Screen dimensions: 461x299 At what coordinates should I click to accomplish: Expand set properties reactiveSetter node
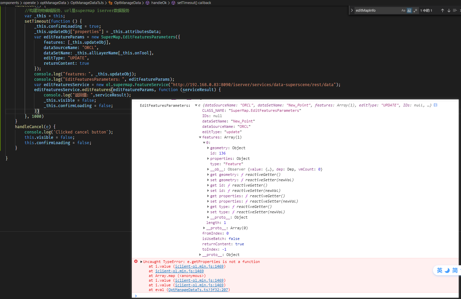click(x=208, y=202)
